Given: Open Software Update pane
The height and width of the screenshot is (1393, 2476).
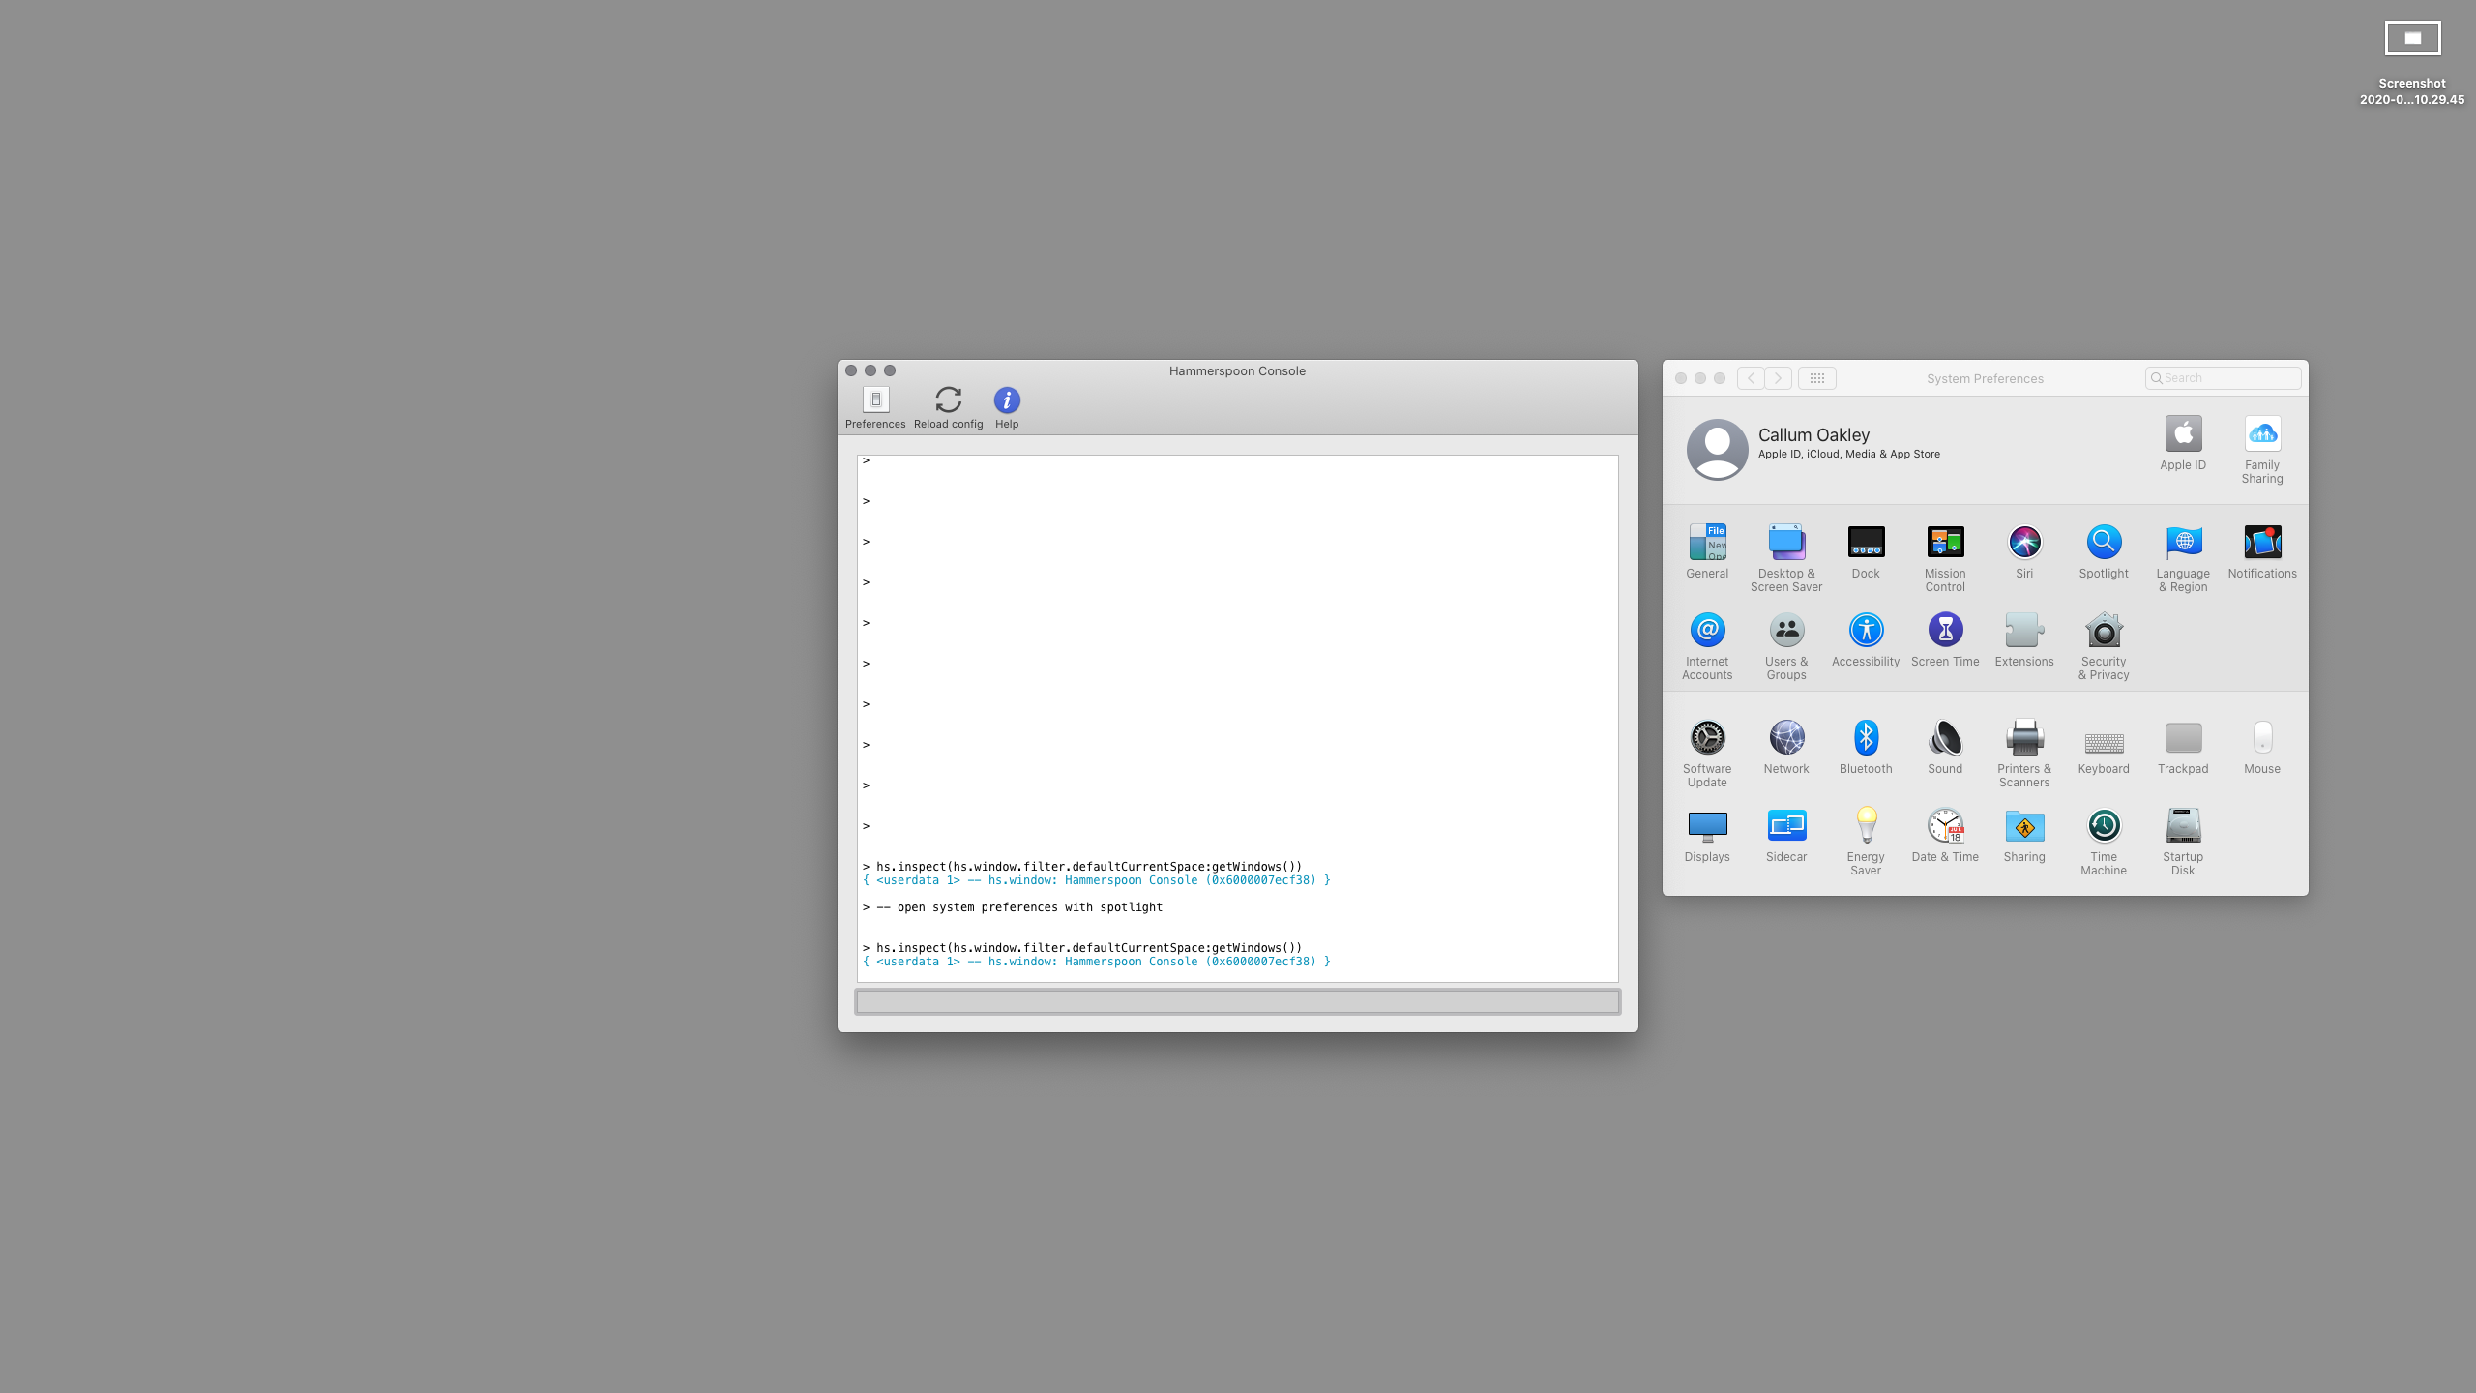Looking at the screenshot, I should 1707,754.
